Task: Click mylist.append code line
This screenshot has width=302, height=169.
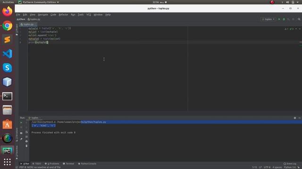Action: pyautogui.click(x=42, y=35)
